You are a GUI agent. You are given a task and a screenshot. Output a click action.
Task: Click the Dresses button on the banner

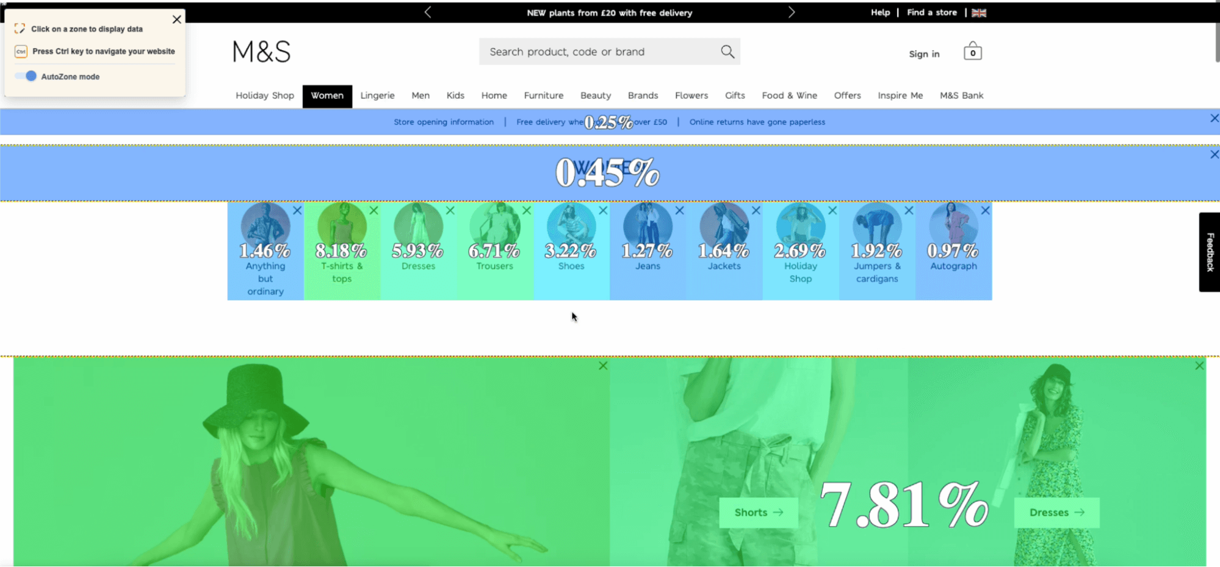click(1056, 513)
